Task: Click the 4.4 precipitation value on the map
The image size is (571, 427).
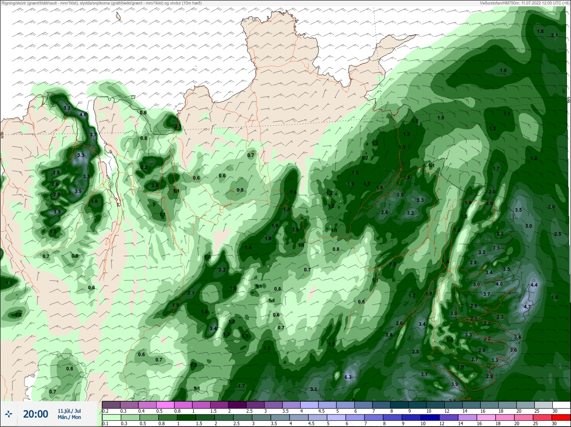Action: coord(534,285)
